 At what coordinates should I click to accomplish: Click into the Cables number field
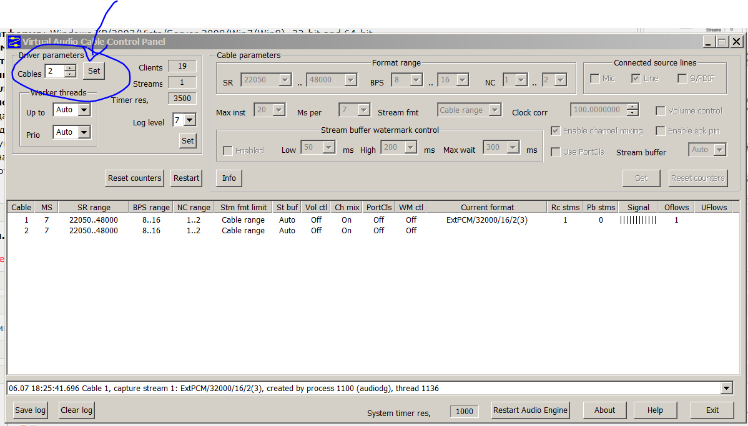coord(55,72)
